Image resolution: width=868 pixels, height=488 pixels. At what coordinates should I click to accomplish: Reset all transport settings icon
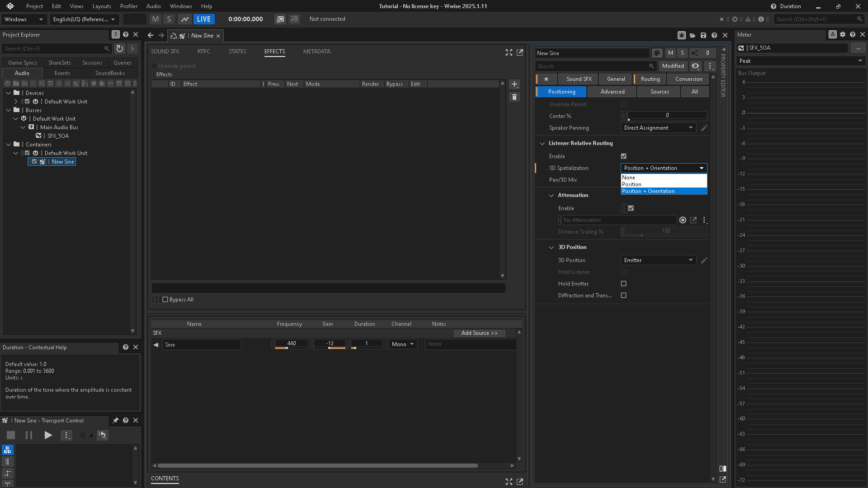[103, 435]
